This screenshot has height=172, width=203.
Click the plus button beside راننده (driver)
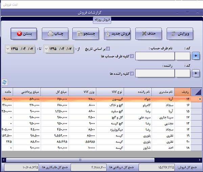coord(196,73)
